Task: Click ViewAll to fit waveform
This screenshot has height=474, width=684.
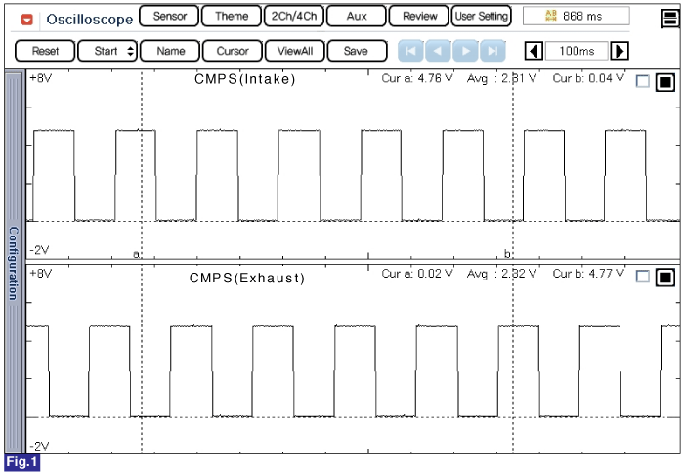Action: click(x=295, y=51)
